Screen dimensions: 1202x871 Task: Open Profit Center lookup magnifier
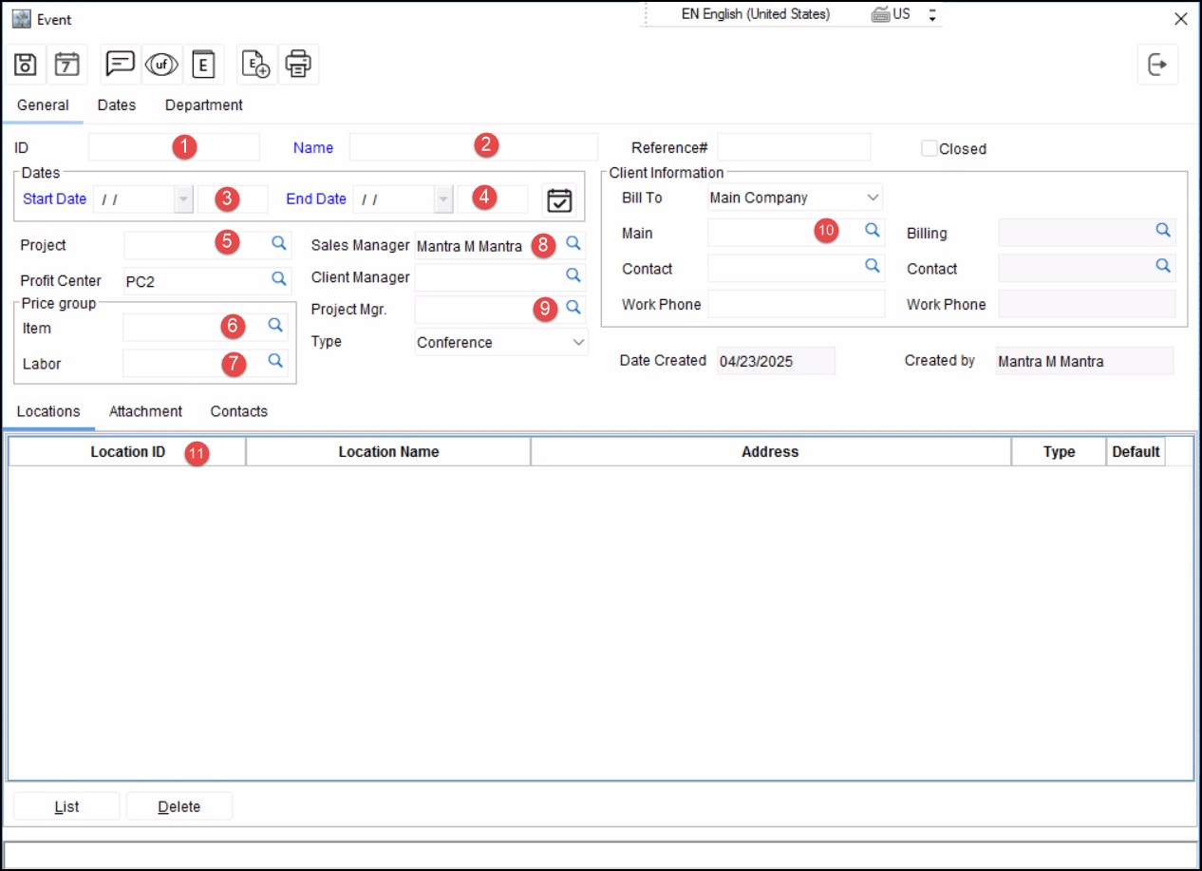coord(279,279)
